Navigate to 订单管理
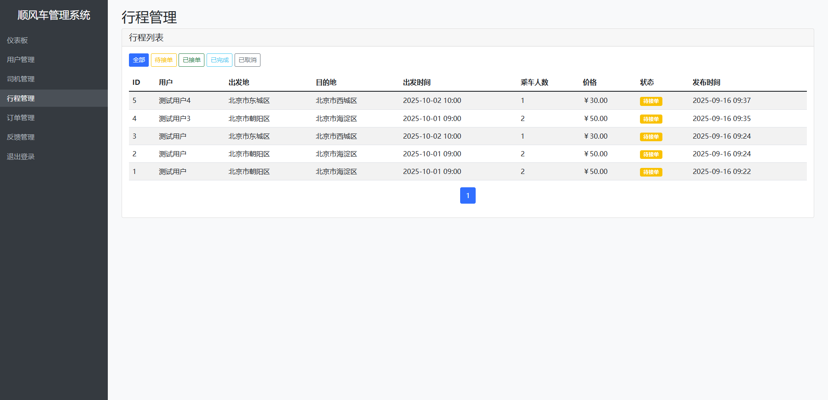828x400 pixels. coord(21,118)
